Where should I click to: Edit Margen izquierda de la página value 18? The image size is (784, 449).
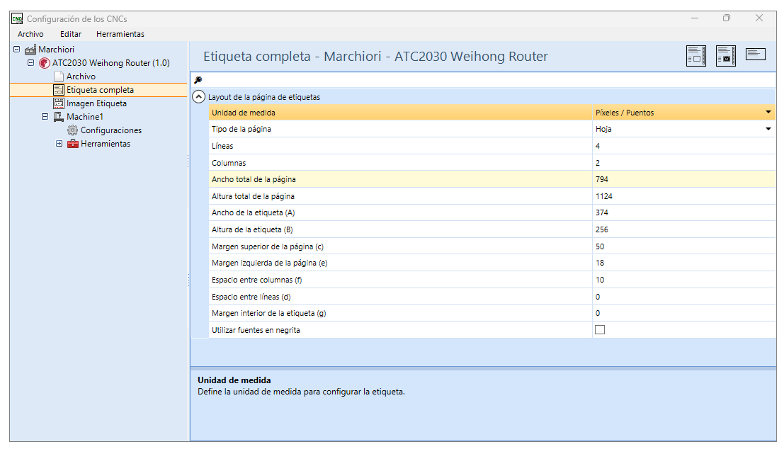click(x=683, y=263)
